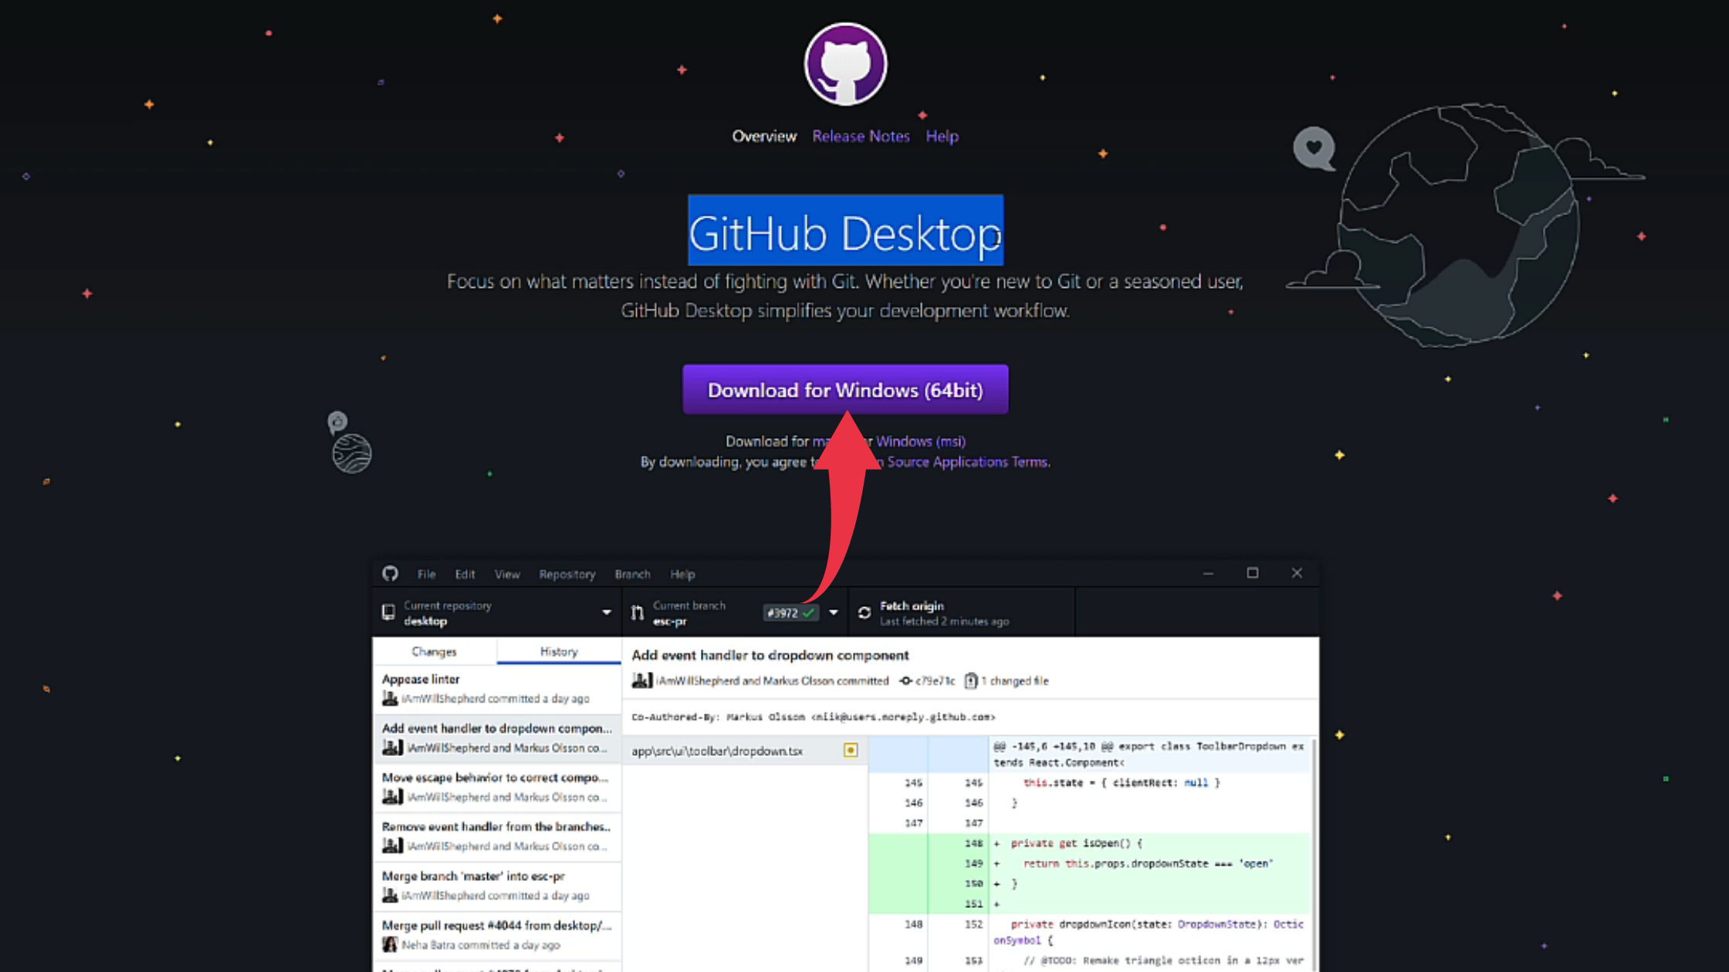Screen dimensions: 1729x972
Task: Click Download for Windows (64bit) button
Action: 845,390
